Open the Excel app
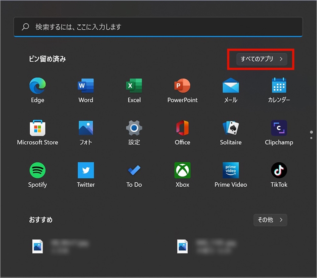This screenshot has width=317, height=278. (134, 90)
